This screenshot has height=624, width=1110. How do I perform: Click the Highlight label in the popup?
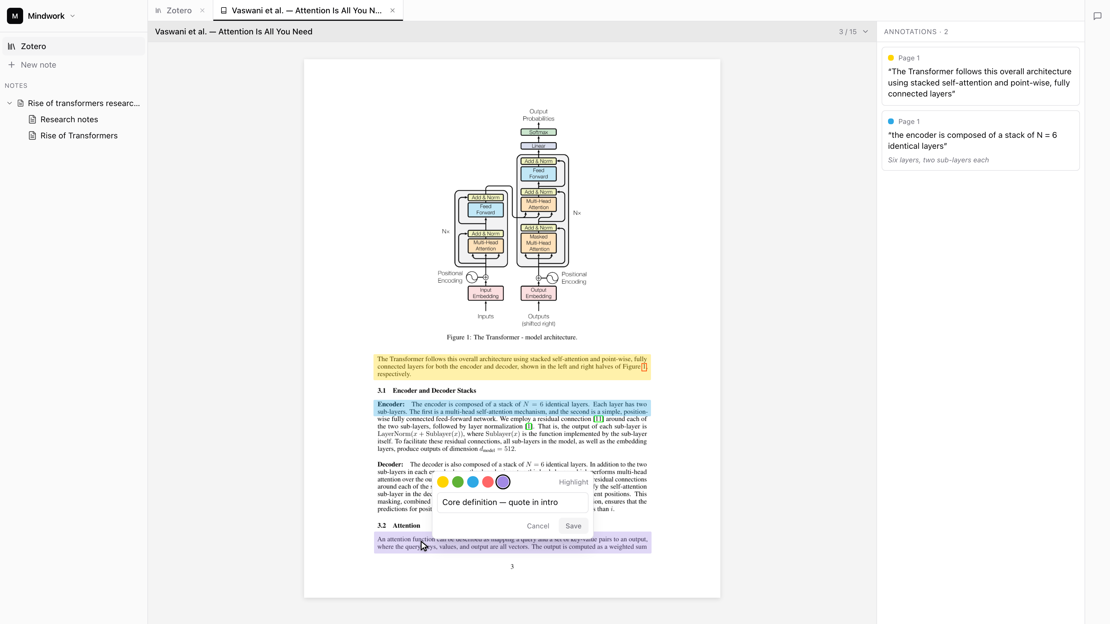tap(573, 482)
